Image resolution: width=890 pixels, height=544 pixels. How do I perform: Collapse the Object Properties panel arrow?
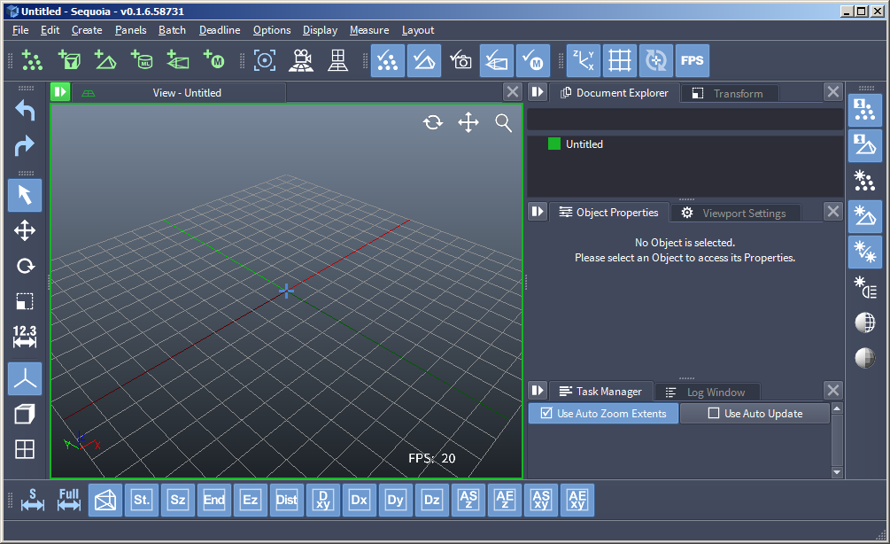[537, 212]
